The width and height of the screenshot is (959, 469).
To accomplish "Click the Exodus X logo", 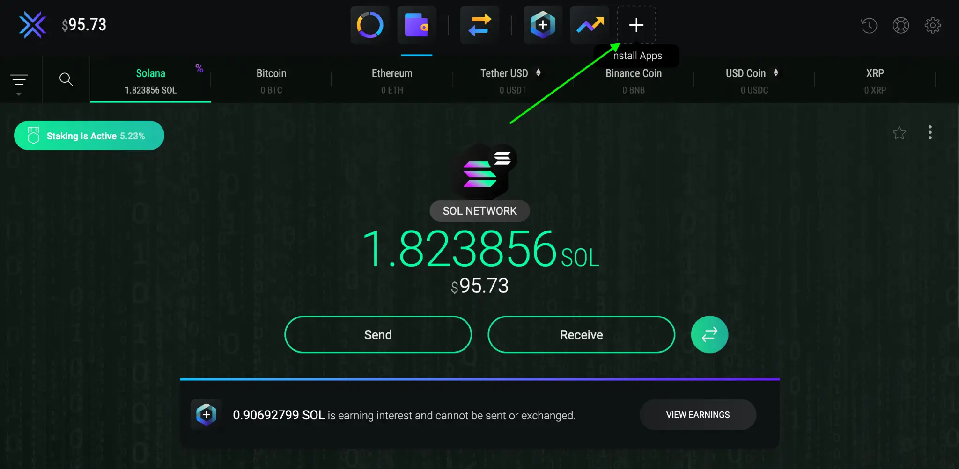I will tap(32, 25).
